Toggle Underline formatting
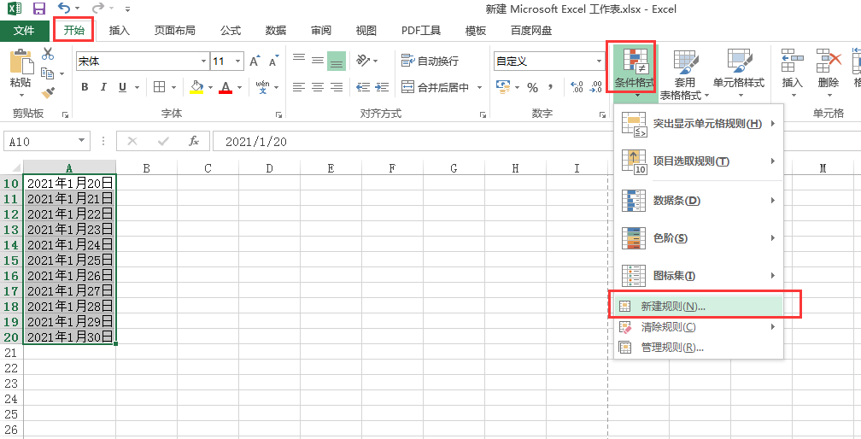 click(122, 87)
